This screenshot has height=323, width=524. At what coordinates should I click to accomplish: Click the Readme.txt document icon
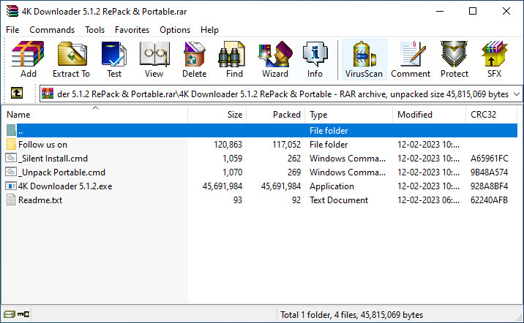[x=11, y=199]
